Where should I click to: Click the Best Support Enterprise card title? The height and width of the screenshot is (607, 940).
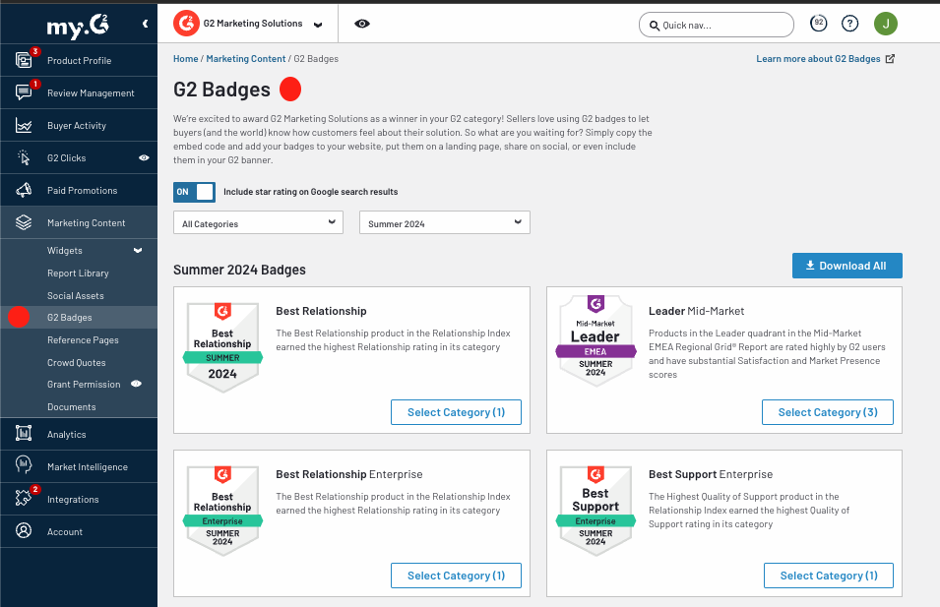[711, 474]
